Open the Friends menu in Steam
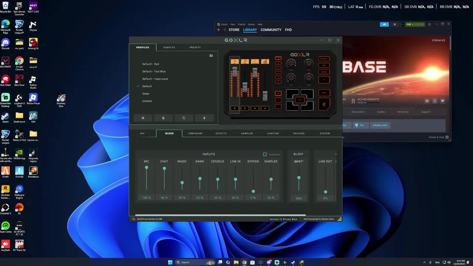This screenshot has height=266, width=473. [x=241, y=24]
